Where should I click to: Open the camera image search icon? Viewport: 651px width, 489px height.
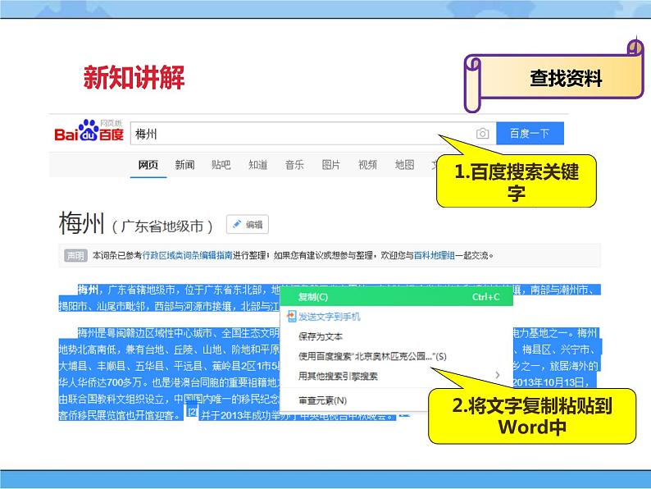click(482, 134)
